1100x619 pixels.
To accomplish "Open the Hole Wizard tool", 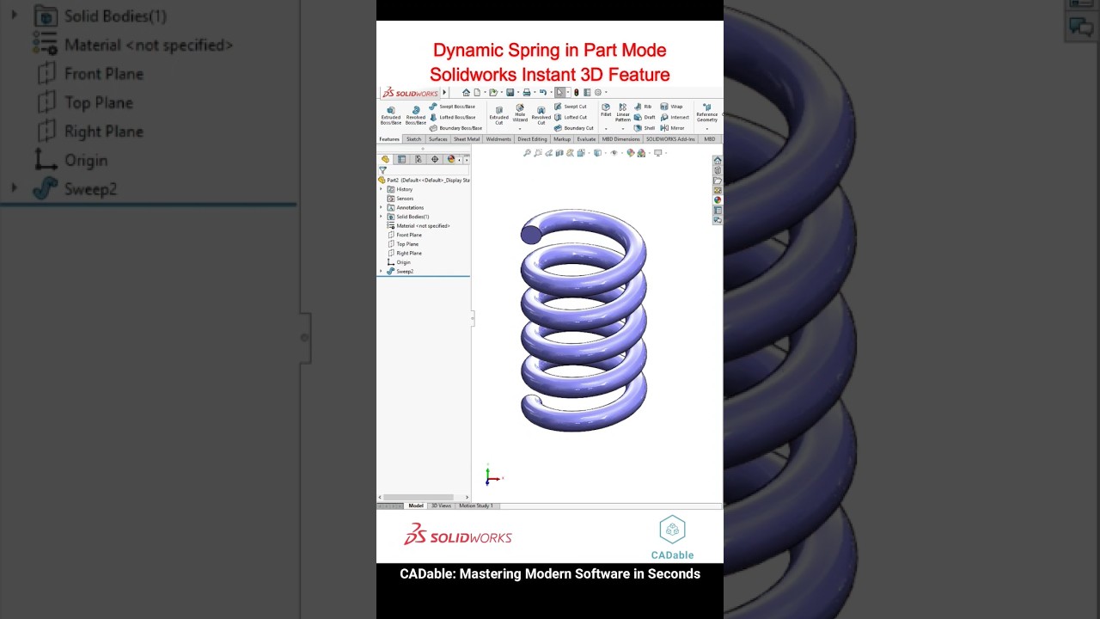I will pyautogui.click(x=520, y=113).
